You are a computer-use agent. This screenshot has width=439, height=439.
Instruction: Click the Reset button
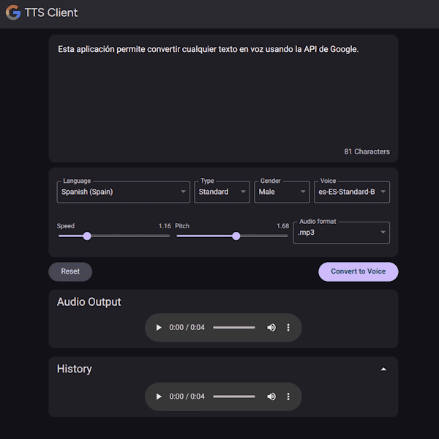[x=70, y=271]
